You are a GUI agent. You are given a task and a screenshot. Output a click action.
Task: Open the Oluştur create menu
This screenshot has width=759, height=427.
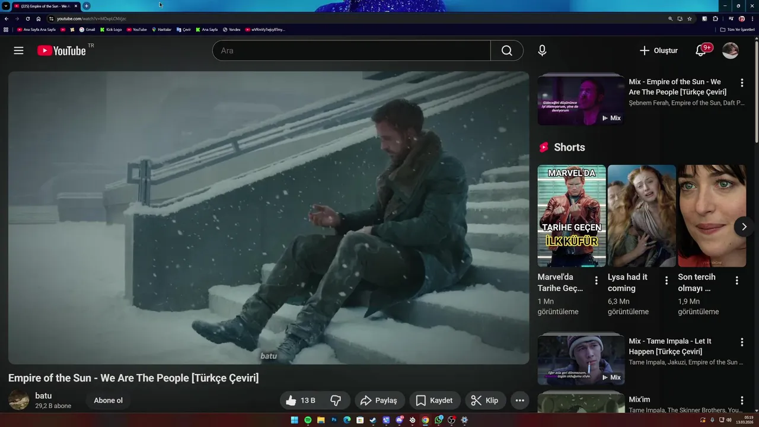pyautogui.click(x=658, y=50)
